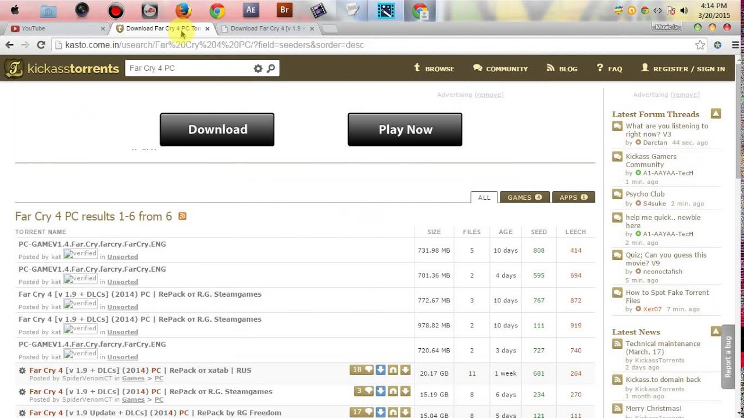Viewport: 744px width, 418px height.
Task: Click blue download arrow on xatab RUS row
Action: click(381, 370)
